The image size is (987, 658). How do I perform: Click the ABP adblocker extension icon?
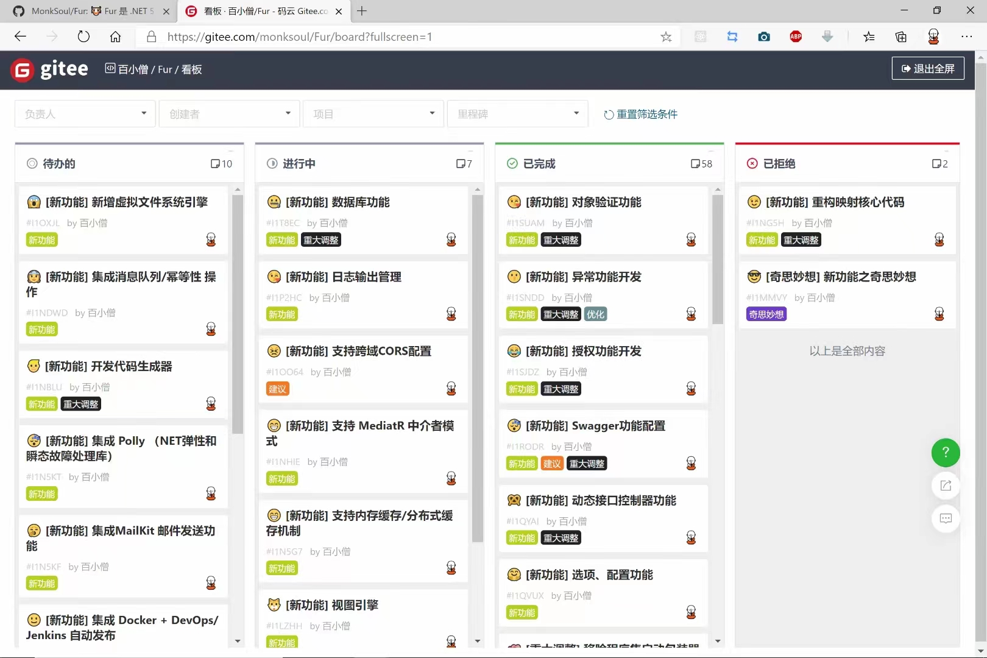click(x=795, y=37)
